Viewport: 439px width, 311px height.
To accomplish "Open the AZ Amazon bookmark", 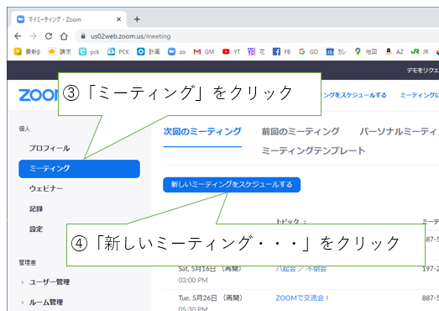I will [395, 51].
